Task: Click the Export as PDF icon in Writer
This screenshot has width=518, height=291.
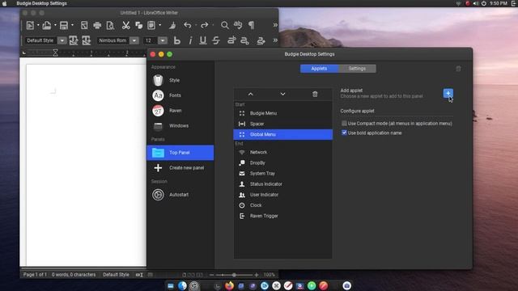Action: (x=84, y=25)
